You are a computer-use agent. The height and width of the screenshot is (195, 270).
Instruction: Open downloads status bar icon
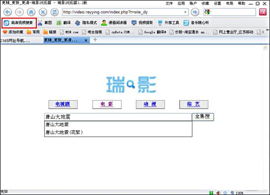pos(225,193)
